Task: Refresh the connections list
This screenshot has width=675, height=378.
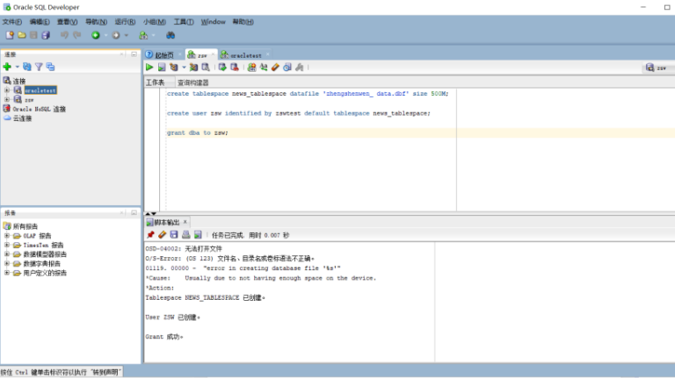Action: tap(27, 67)
